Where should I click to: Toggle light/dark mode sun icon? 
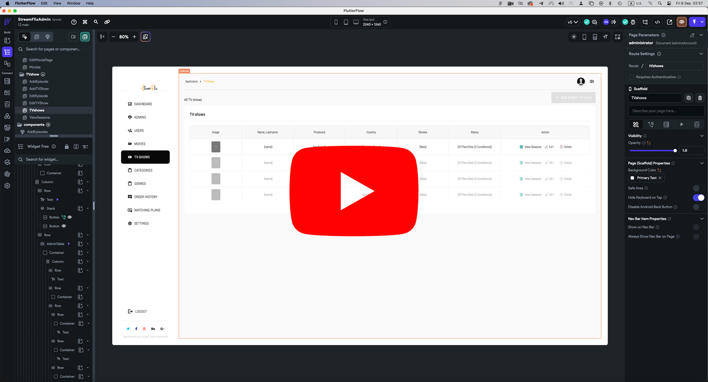(x=574, y=37)
